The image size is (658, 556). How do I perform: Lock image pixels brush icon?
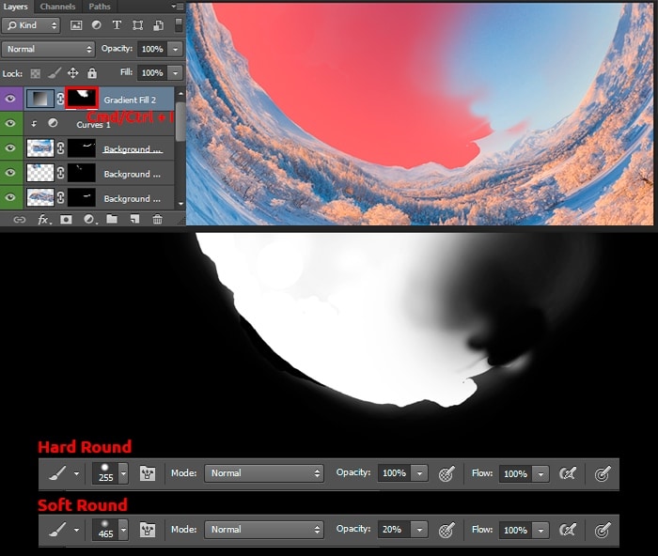pos(55,73)
